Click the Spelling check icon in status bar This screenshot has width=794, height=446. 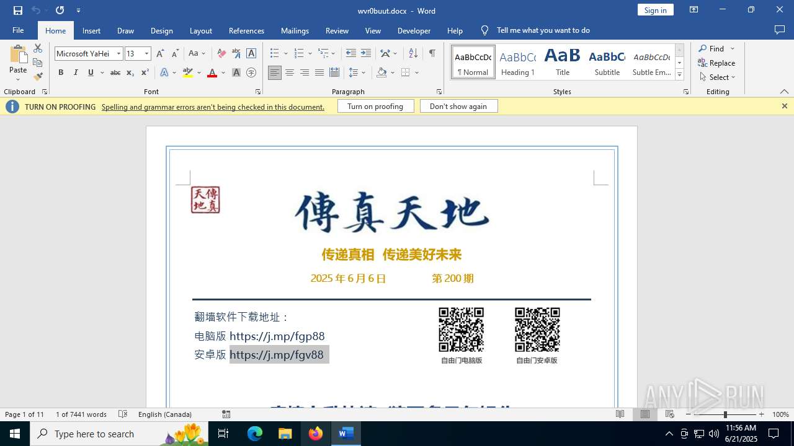[123, 414]
